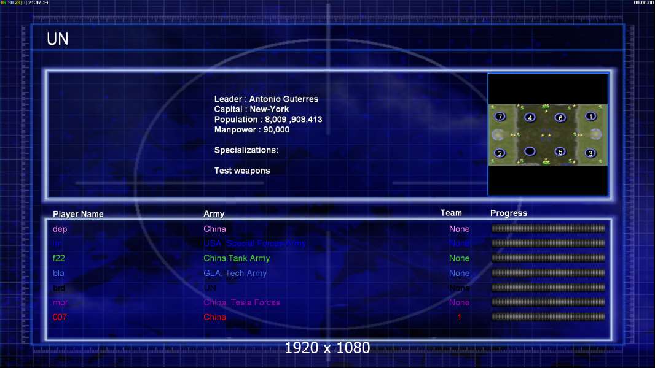
Task: Select player name mor
Action: 60,302
